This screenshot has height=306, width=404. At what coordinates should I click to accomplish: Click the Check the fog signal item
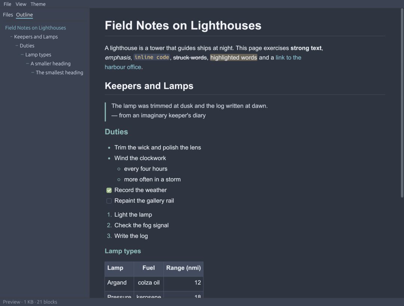[x=141, y=225]
